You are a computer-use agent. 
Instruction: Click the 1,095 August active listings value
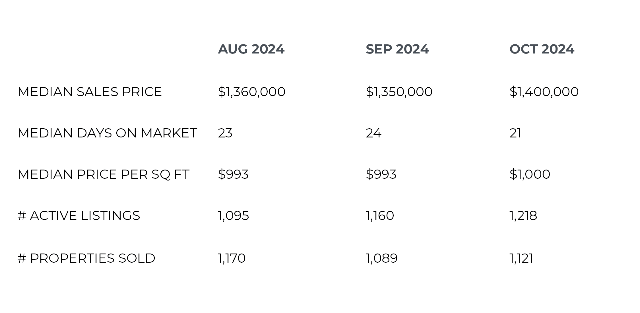(x=233, y=216)
